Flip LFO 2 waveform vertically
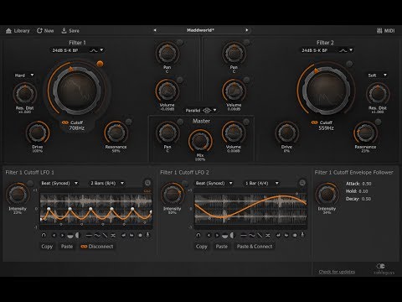The image size is (402, 302). (x=224, y=236)
